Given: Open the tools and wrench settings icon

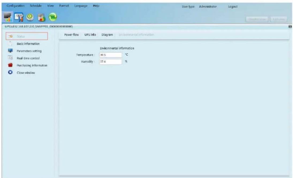Looking at the screenshot, I should [19, 17].
